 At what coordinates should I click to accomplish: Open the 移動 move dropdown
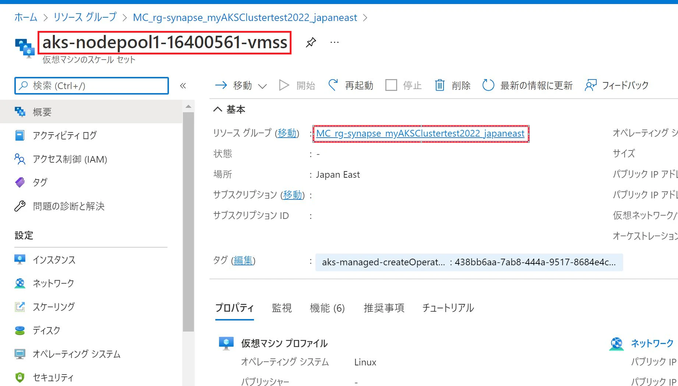[241, 85]
